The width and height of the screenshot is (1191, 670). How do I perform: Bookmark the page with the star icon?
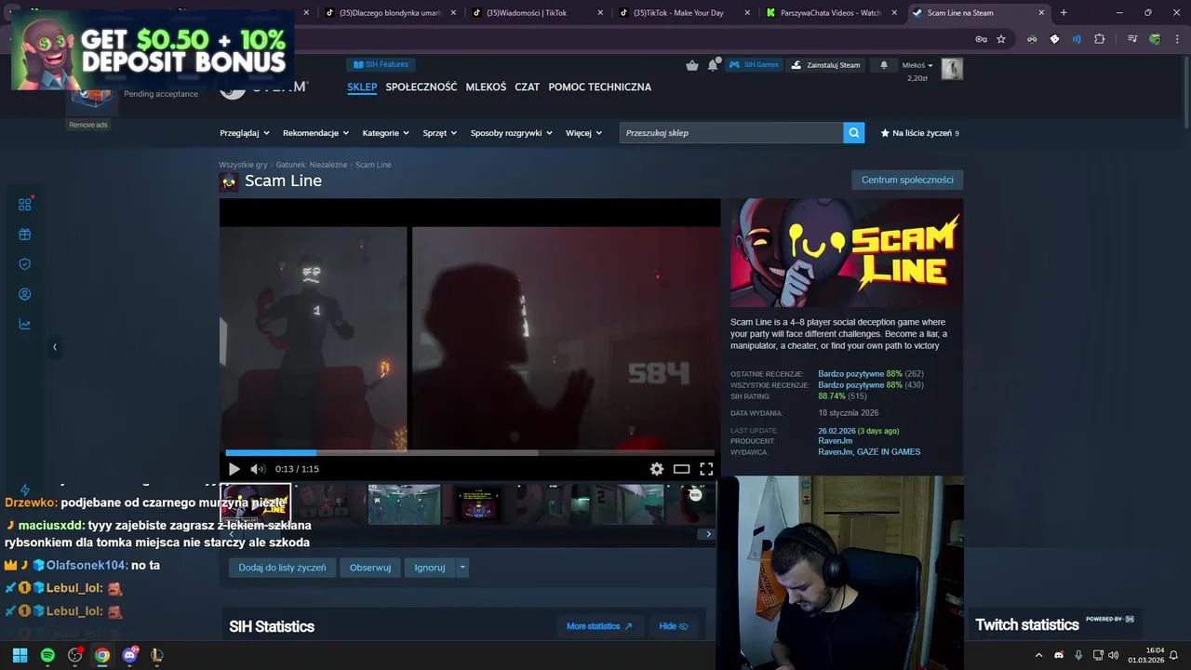pos(1001,39)
